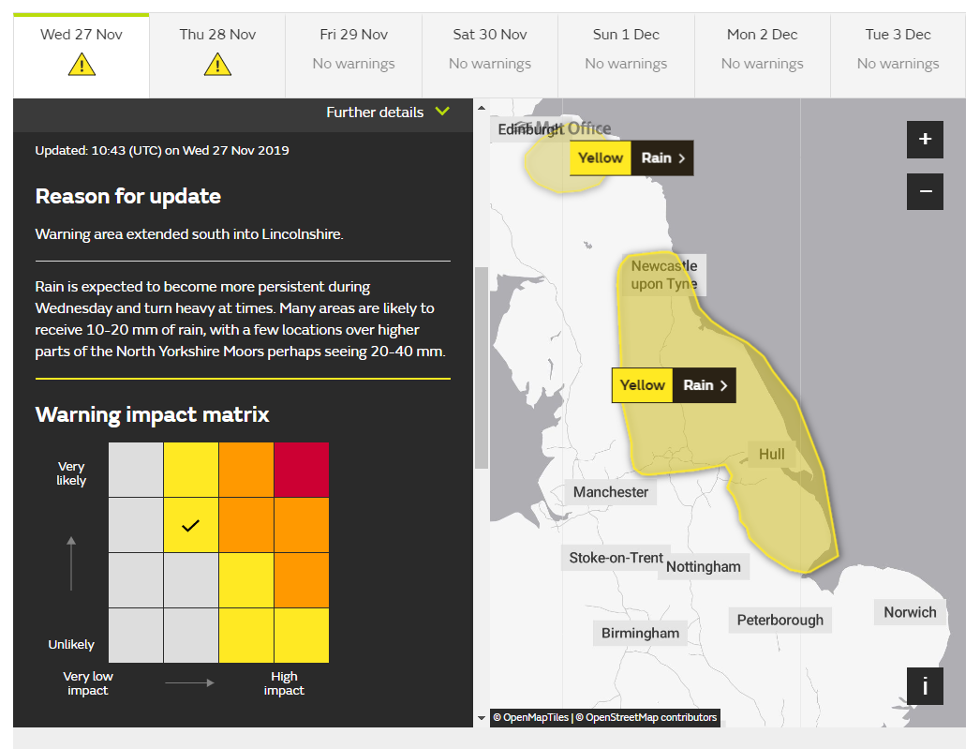Select the Yellow Rain warning label near Edinburgh

pyautogui.click(x=600, y=157)
